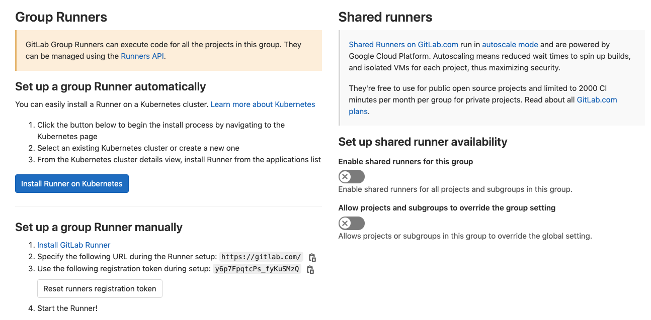Click the Group Runners heading
Viewport: 651px width, 320px height.
click(x=61, y=17)
